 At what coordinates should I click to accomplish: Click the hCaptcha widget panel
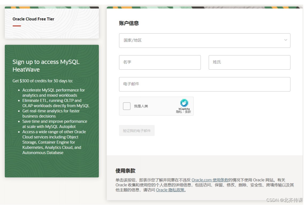[156, 106]
